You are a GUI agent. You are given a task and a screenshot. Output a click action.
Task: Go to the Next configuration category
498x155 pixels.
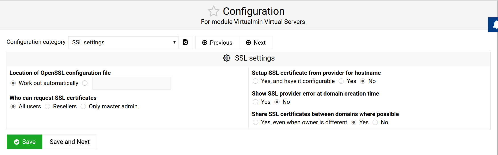coord(256,43)
